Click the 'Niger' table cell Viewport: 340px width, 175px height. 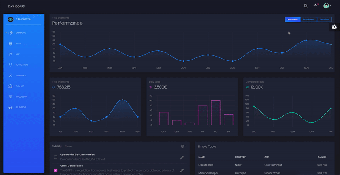tap(238, 165)
